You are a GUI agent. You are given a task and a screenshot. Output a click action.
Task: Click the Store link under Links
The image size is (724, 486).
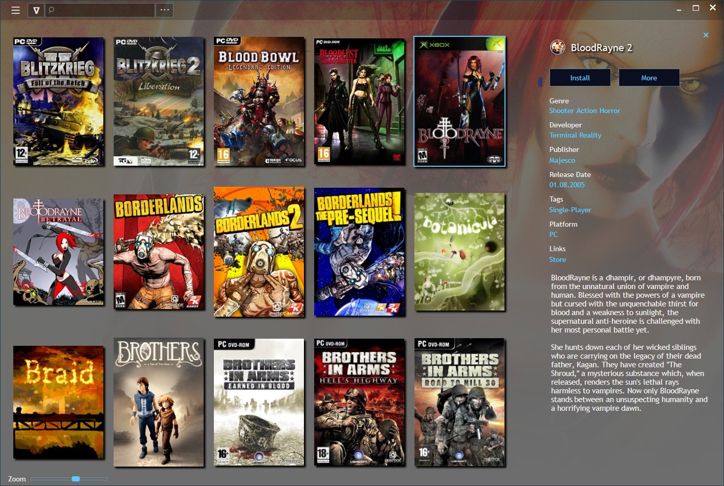[558, 259]
